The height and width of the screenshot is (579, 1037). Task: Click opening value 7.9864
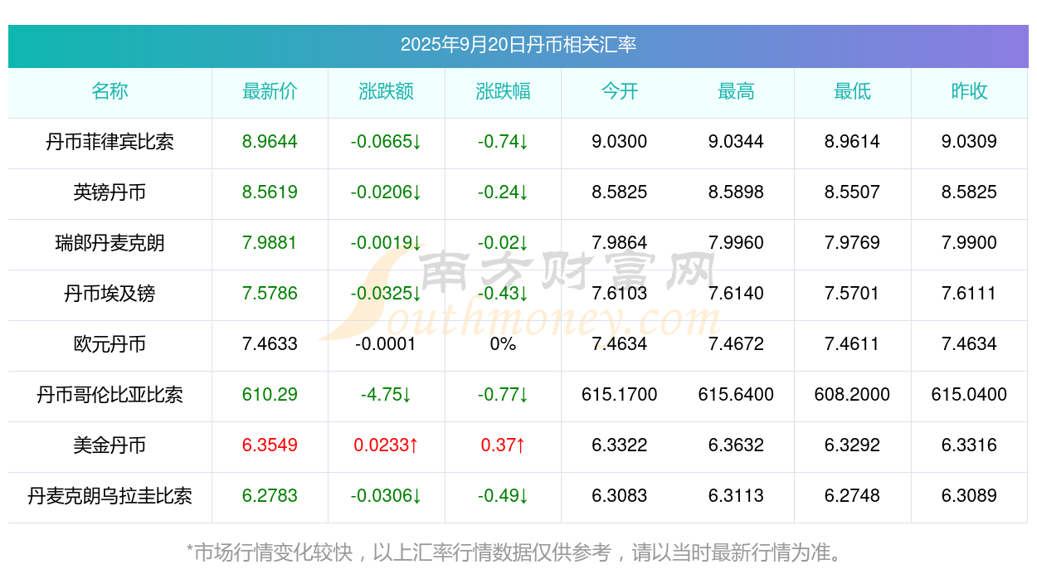[x=620, y=243]
